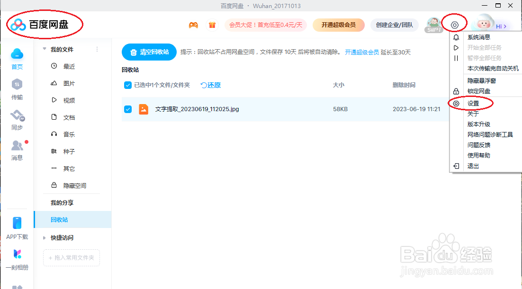522x289 pixels.
Task: Click the three-dot menu next to 我的文件
Action: pos(97,49)
